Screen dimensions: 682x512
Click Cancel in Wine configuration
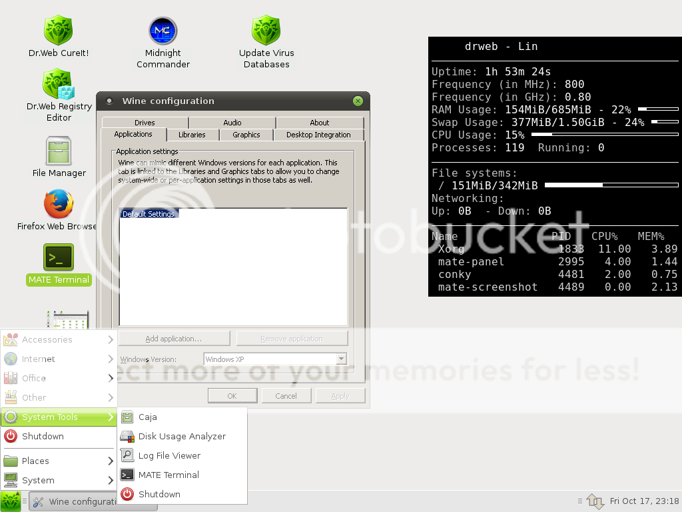[x=286, y=396]
